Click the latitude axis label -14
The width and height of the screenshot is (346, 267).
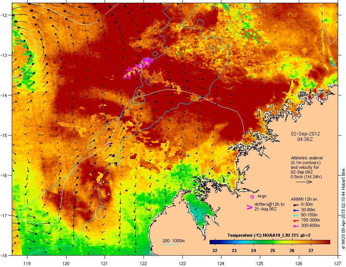pyautogui.click(x=4, y=95)
